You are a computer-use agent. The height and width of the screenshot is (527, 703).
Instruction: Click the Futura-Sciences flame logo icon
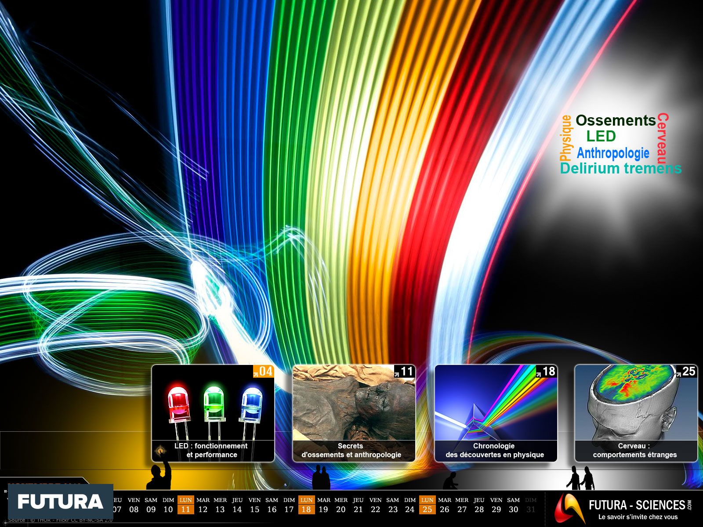coord(569,508)
